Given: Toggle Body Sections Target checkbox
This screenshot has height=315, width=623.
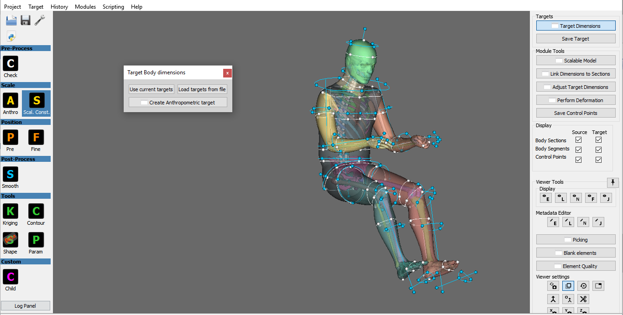Looking at the screenshot, I should pyautogui.click(x=598, y=140).
